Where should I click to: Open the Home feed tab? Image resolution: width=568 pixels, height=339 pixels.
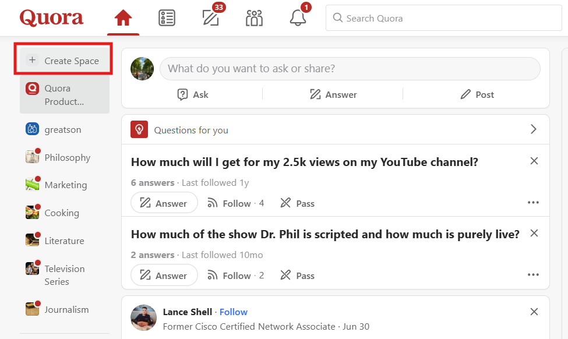pyautogui.click(x=123, y=17)
